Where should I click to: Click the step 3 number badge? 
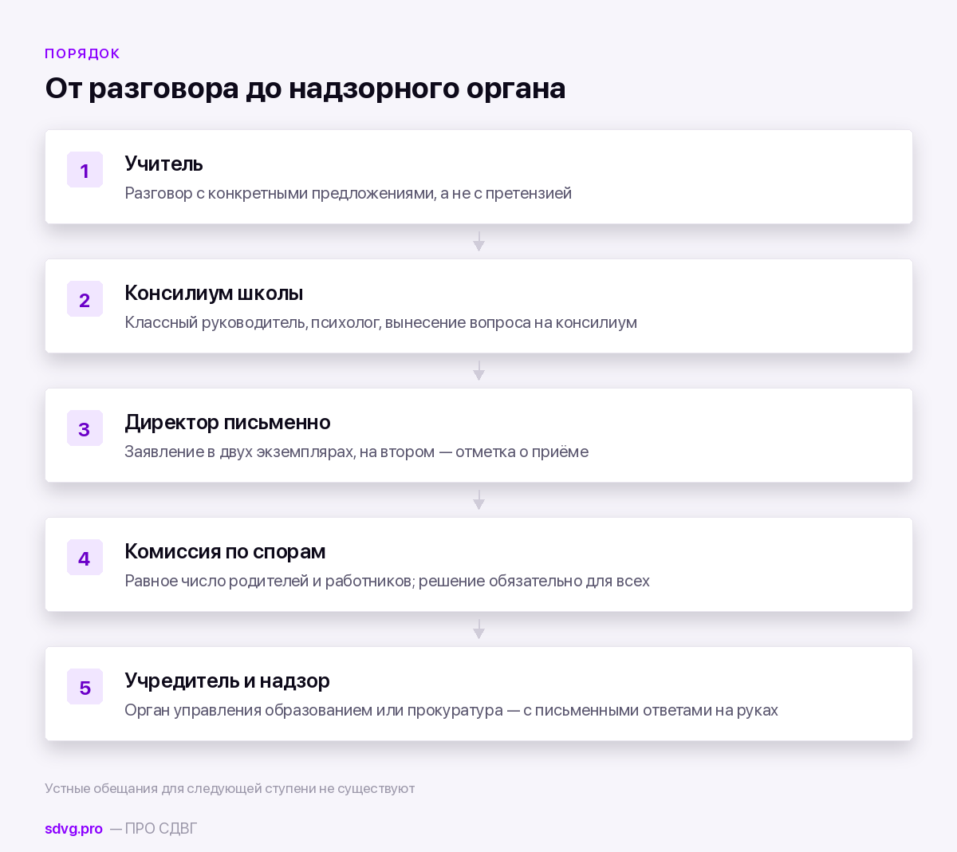[x=85, y=428]
